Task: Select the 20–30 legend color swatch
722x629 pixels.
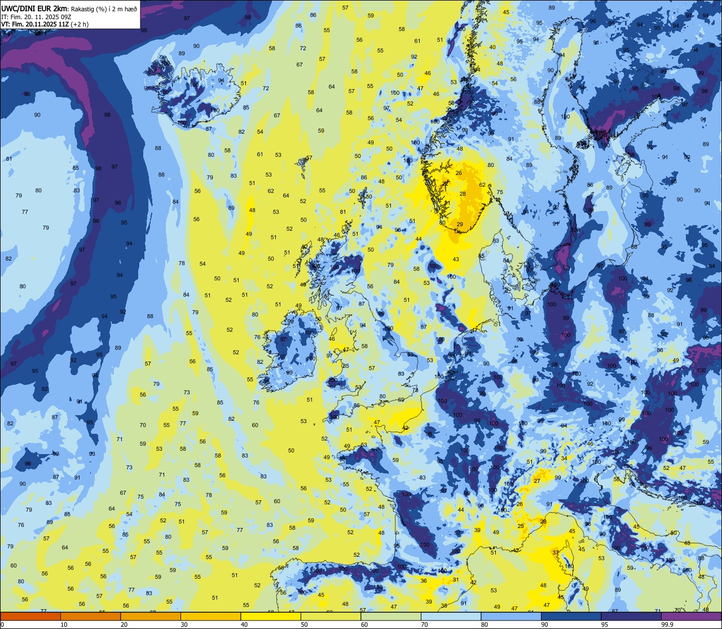Action: click(151, 616)
